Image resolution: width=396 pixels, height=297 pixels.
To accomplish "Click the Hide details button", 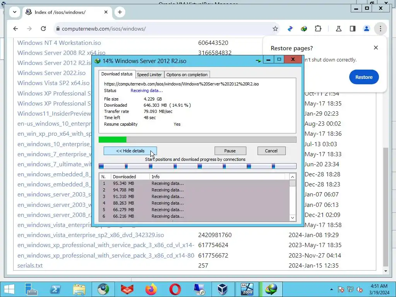I will [x=130, y=151].
